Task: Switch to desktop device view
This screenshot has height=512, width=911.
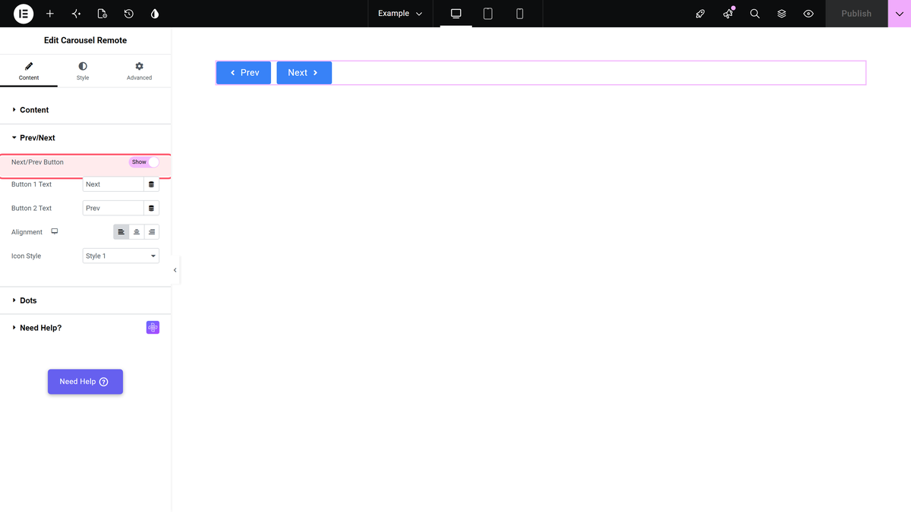Action: [456, 14]
